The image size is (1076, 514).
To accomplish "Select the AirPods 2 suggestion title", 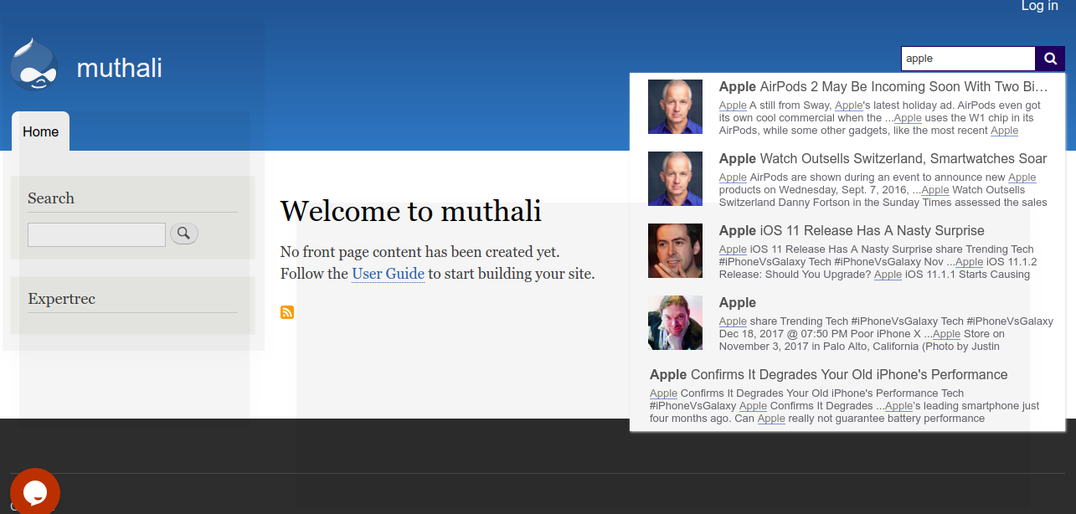I will 879,86.
